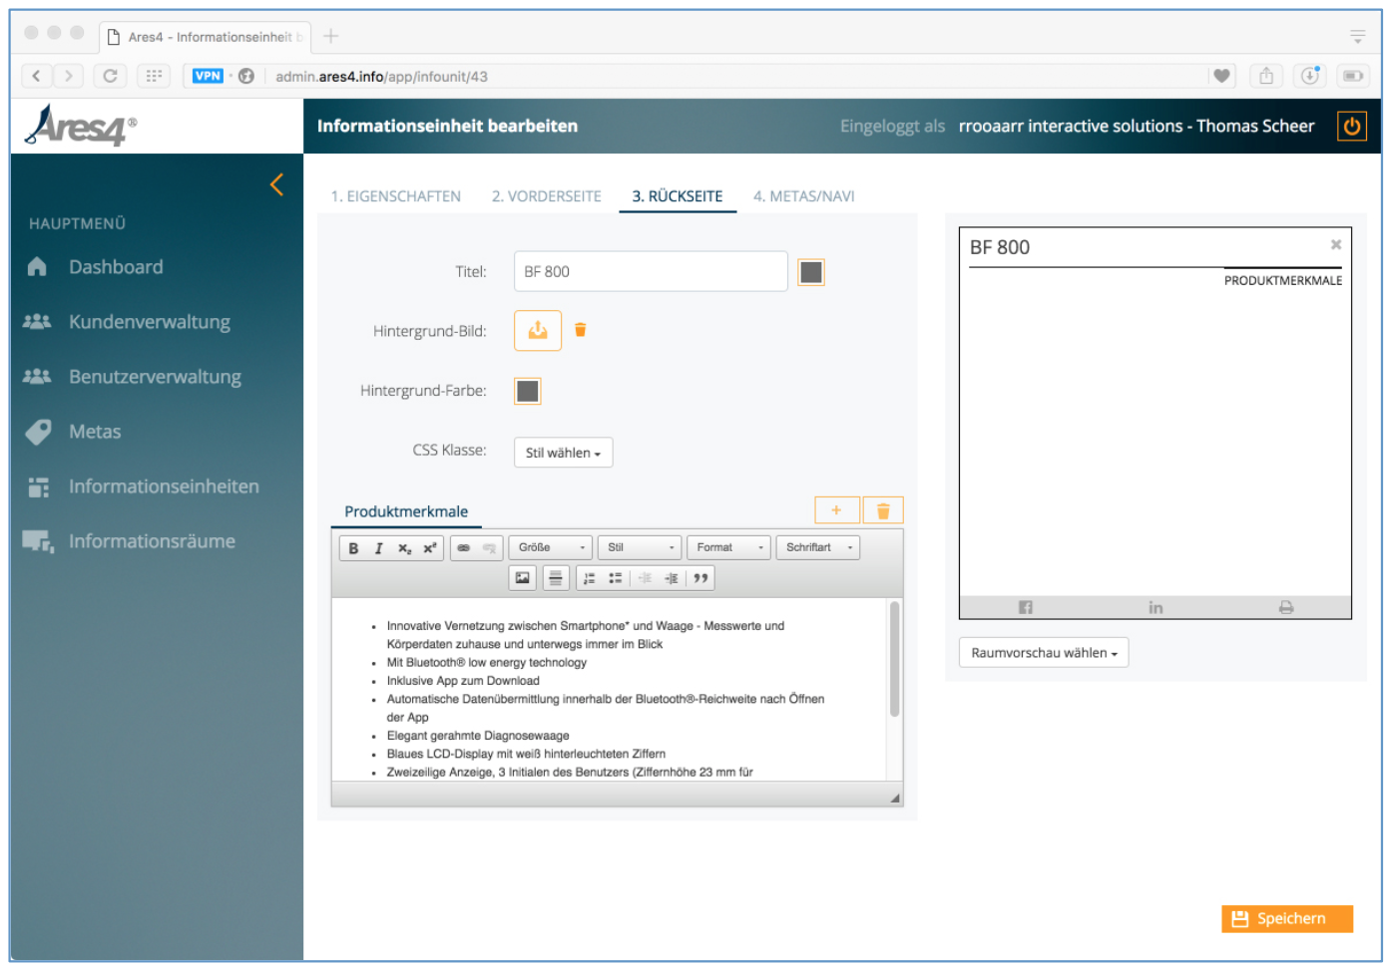Print the preview card
1387x967 pixels.
(x=1286, y=607)
